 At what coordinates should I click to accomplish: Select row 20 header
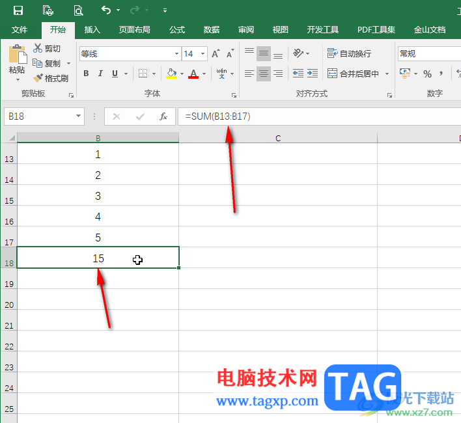(x=9, y=299)
